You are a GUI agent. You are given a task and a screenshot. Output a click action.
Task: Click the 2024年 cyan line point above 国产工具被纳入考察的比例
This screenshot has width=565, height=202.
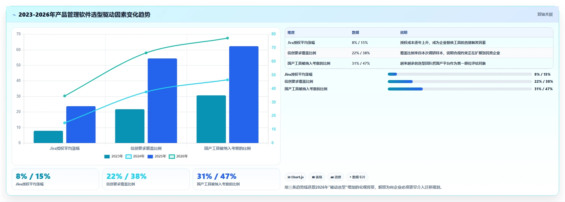coord(227,80)
